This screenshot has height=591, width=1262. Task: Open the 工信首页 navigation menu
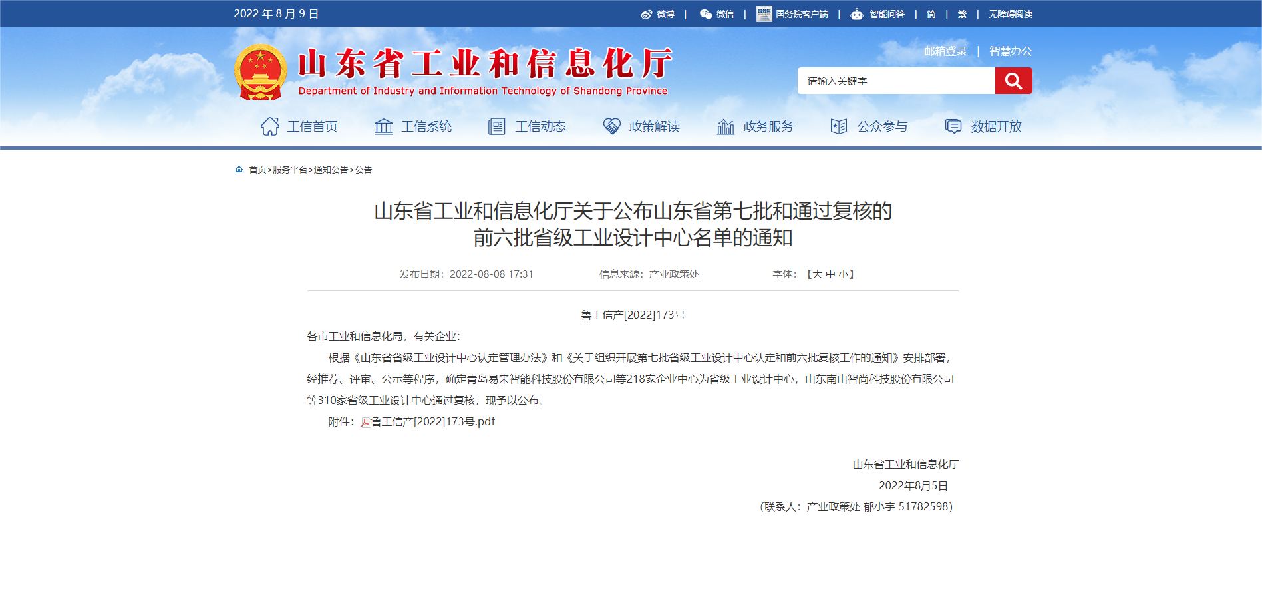click(299, 126)
